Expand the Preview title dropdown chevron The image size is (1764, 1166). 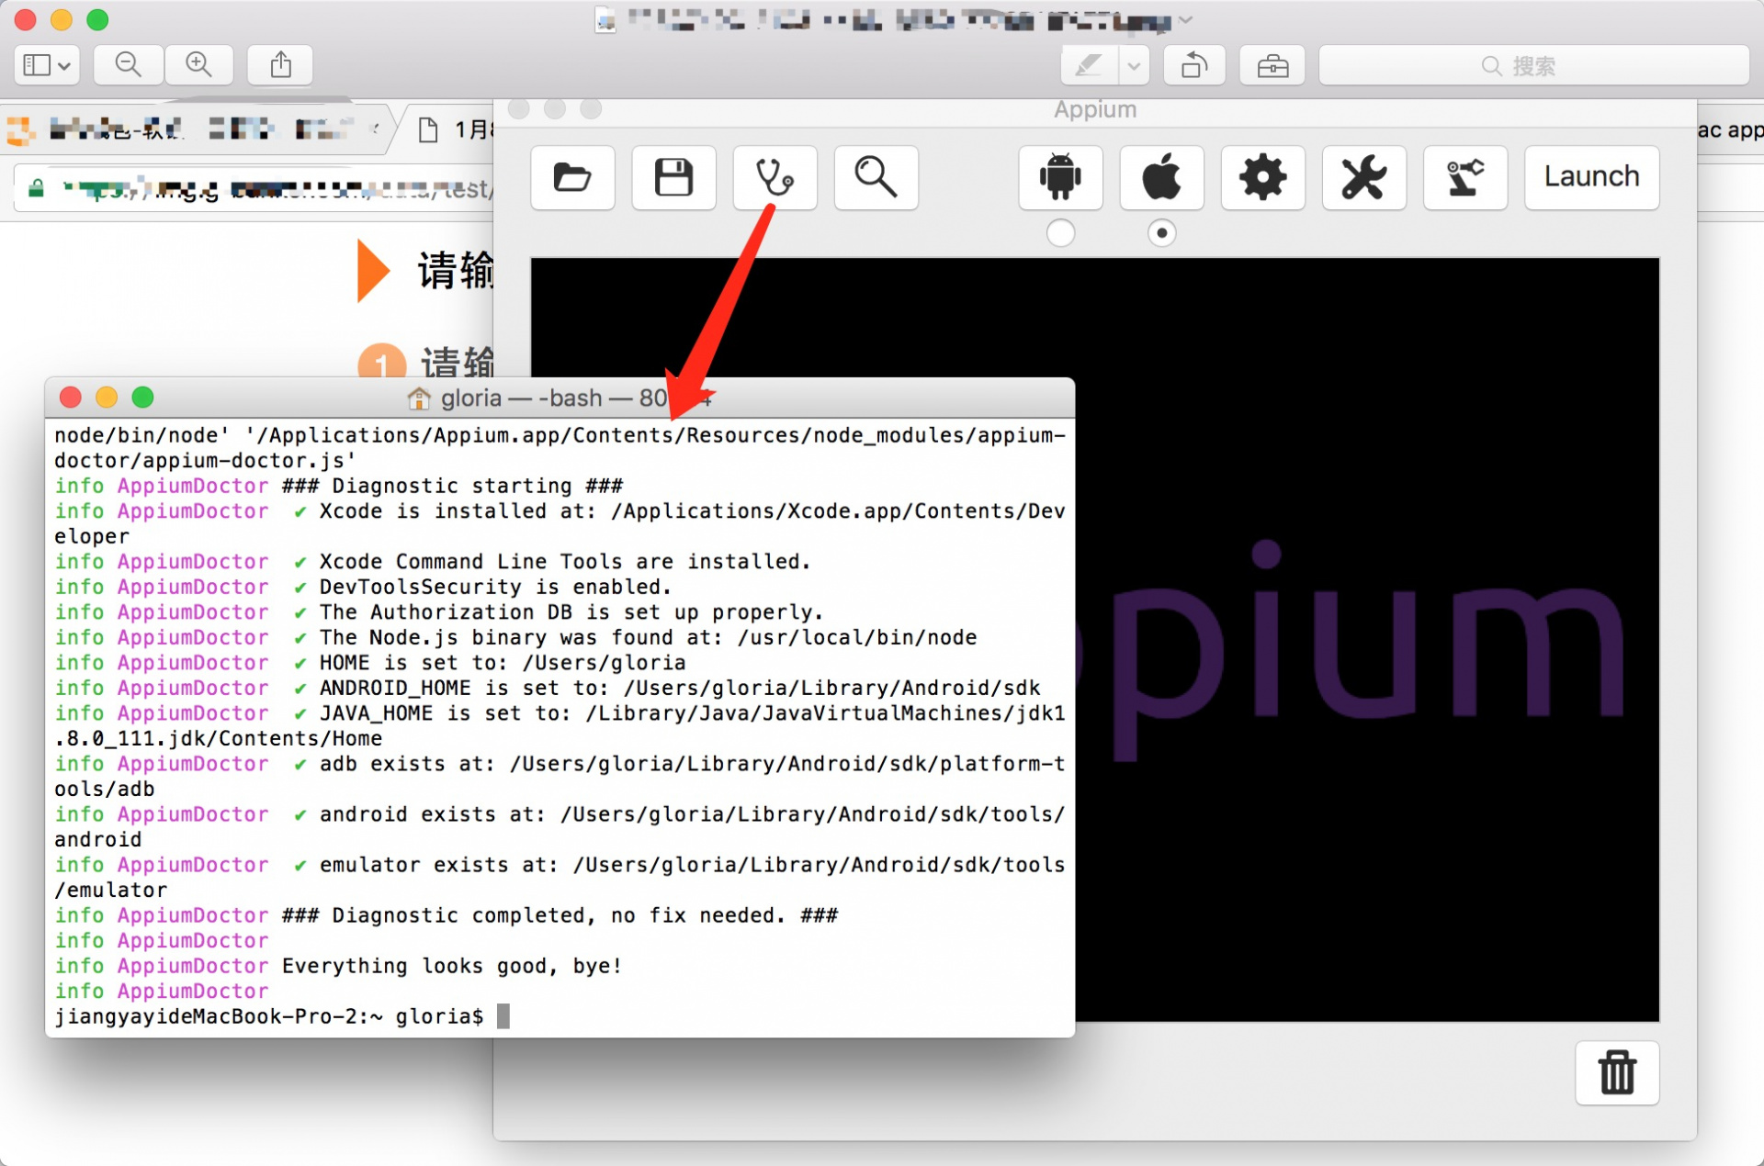[1185, 19]
